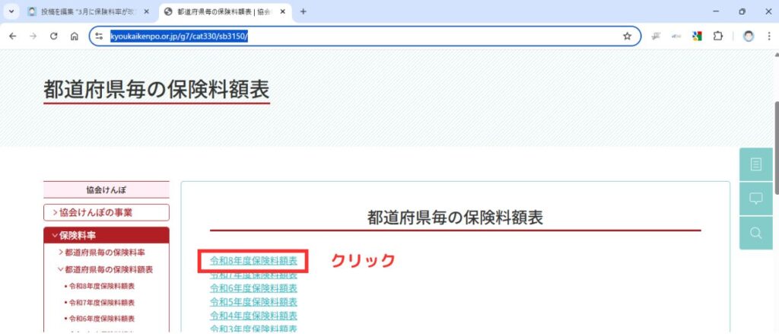Close the 都道府県毎の保険料額表 tab

tap(283, 11)
